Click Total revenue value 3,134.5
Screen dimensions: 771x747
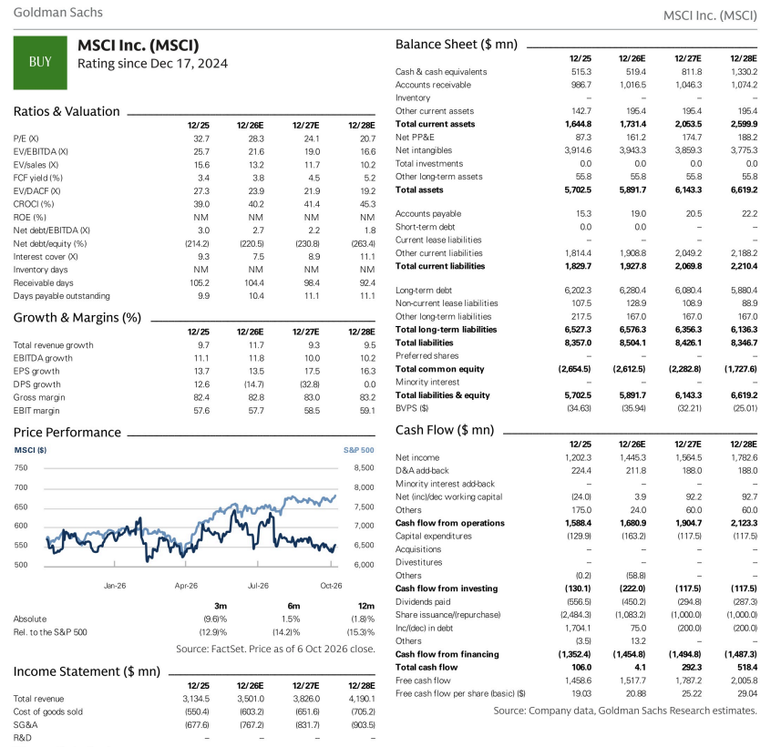196,699
